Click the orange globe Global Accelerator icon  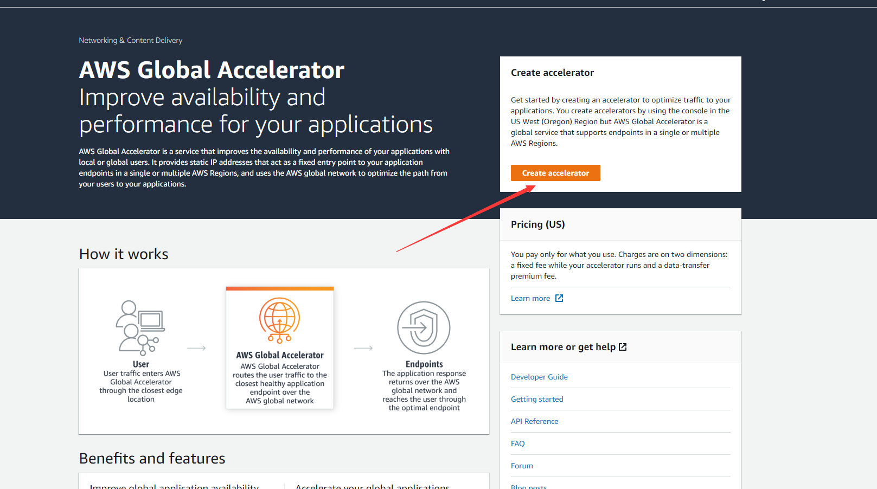(x=279, y=320)
